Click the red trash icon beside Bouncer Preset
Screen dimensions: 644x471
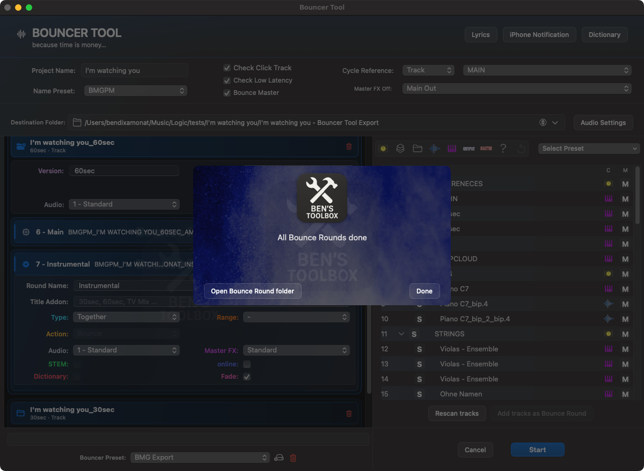293,458
